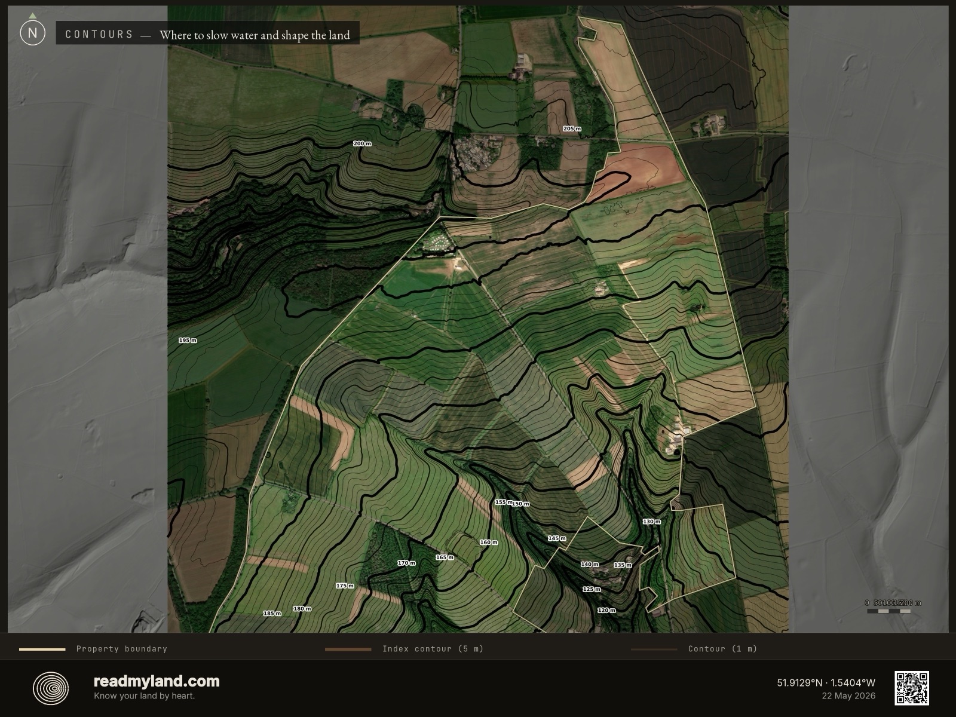Click the 'Contour (1 m)' legend label
This screenshot has height=717, width=956.
point(722,649)
